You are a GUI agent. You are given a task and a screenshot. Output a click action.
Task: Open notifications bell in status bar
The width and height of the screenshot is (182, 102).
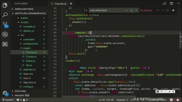tap(178, 99)
